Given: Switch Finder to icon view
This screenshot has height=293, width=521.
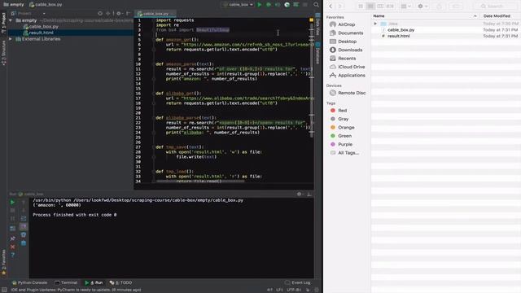Looking at the screenshot, I should [361, 6].
